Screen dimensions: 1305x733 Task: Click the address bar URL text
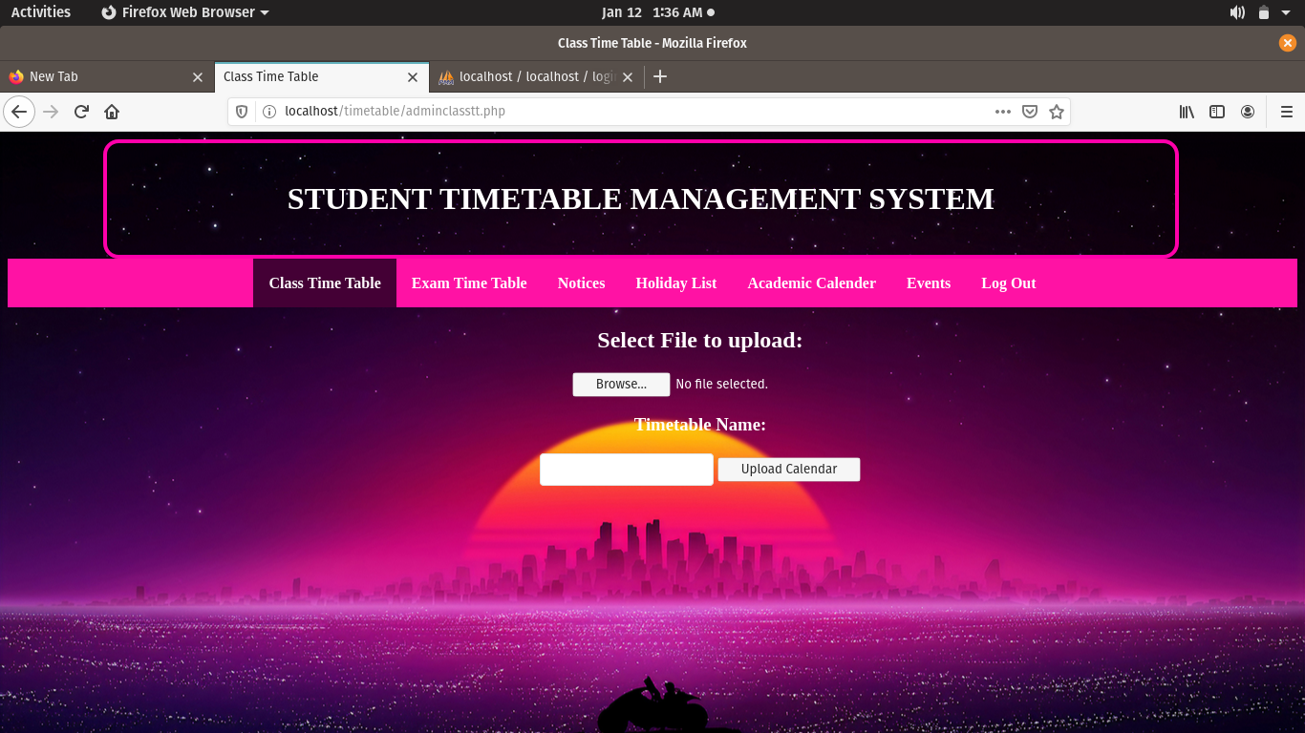coord(395,112)
